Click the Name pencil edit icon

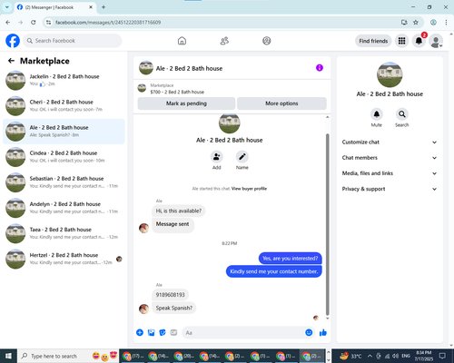[242, 157]
